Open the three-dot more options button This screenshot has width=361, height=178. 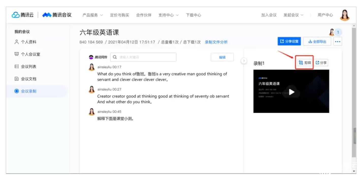[337, 41]
